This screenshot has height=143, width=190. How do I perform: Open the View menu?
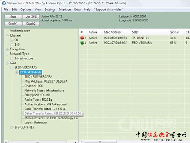38,9
